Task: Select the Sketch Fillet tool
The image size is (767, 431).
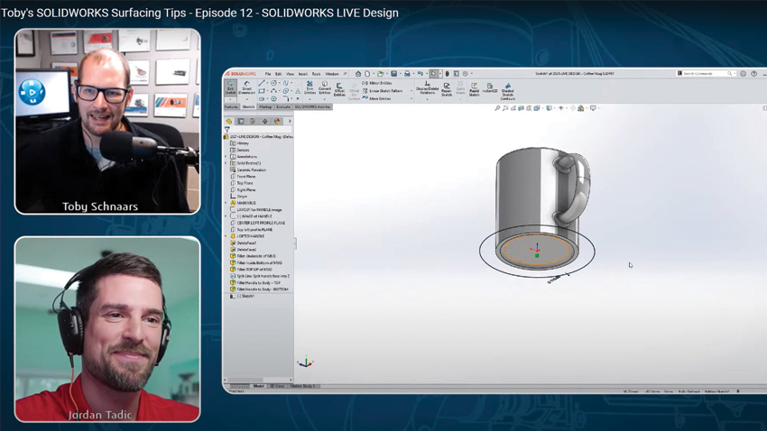Action: (286, 98)
